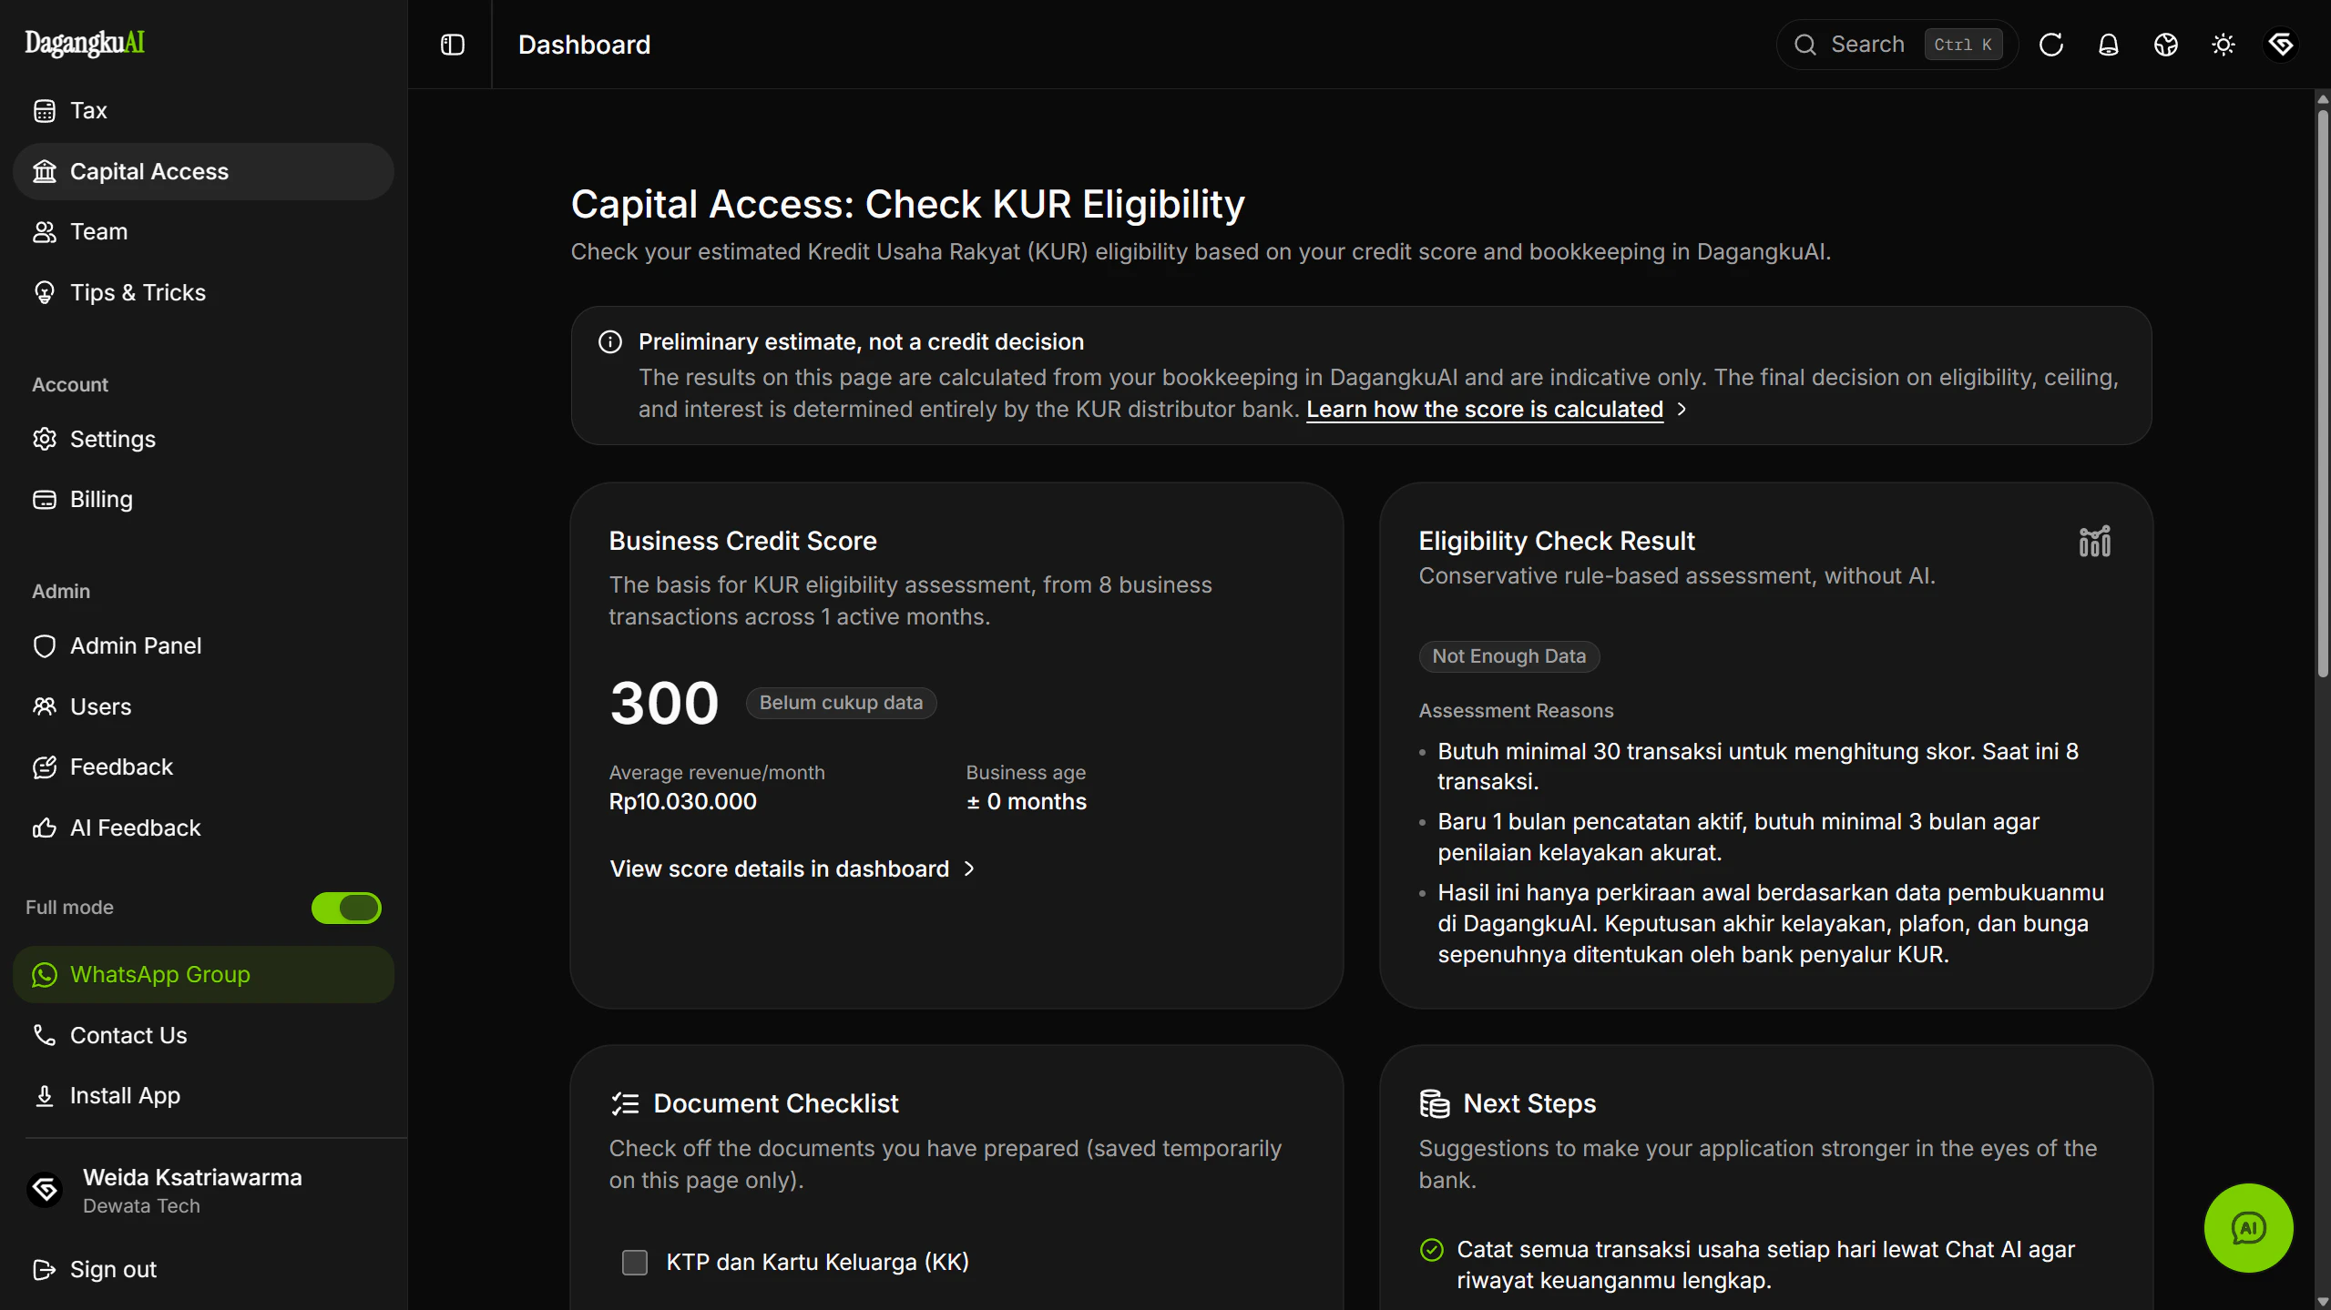Open the Admin Panel menu item
Screen dimensions: 2331x1310
pos(203,646)
